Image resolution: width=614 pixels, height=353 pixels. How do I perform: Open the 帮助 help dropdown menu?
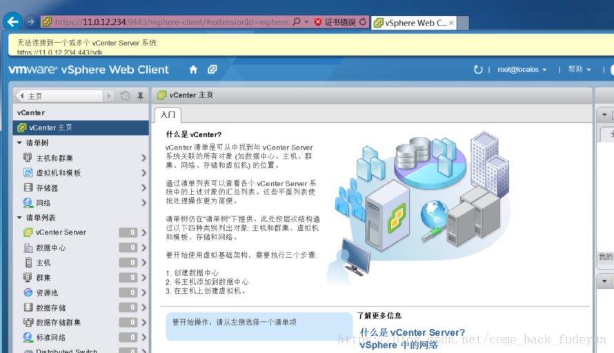pyautogui.click(x=580, y=69)
